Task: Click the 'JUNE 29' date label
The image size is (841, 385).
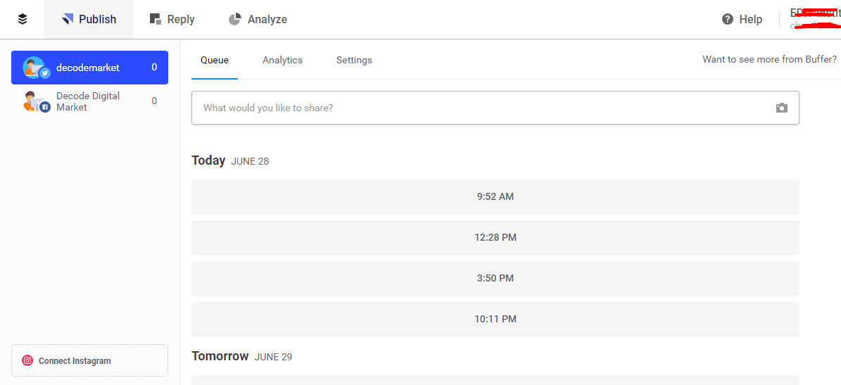Action: pyautogui.click(x=273, y=357)
